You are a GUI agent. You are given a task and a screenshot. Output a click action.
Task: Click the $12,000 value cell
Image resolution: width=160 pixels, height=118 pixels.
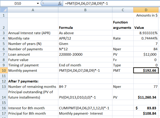(146, 54)
